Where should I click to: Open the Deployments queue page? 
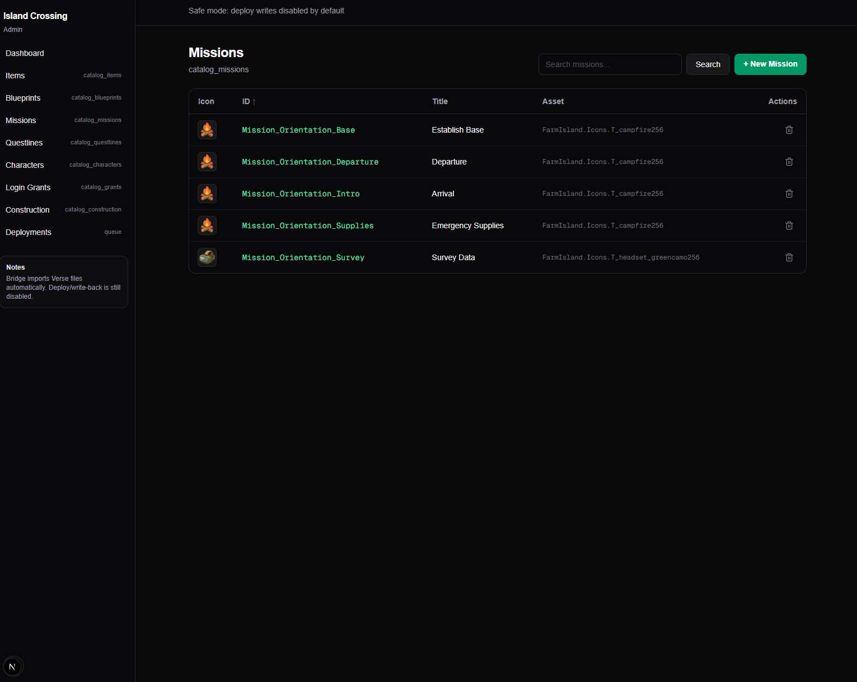[29, 232]
